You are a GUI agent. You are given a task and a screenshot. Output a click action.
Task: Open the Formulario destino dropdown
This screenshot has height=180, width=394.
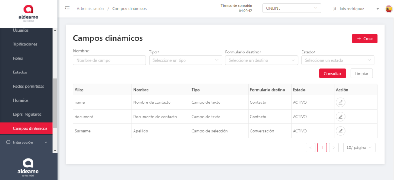(261, 60)
